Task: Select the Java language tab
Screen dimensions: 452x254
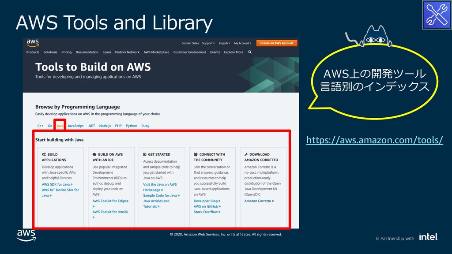Action: click(x=60, y=126)
